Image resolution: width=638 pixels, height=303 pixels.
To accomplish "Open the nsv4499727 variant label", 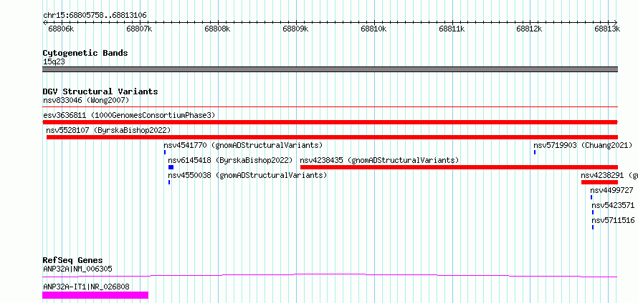I will 612,190.
